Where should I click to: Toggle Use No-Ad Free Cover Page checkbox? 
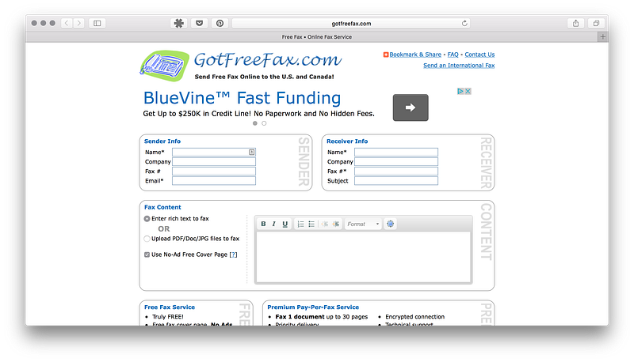(x=147, y=255)
